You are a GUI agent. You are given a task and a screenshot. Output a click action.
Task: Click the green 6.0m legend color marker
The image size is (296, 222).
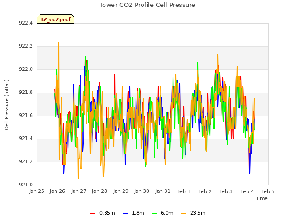point(154,214)
